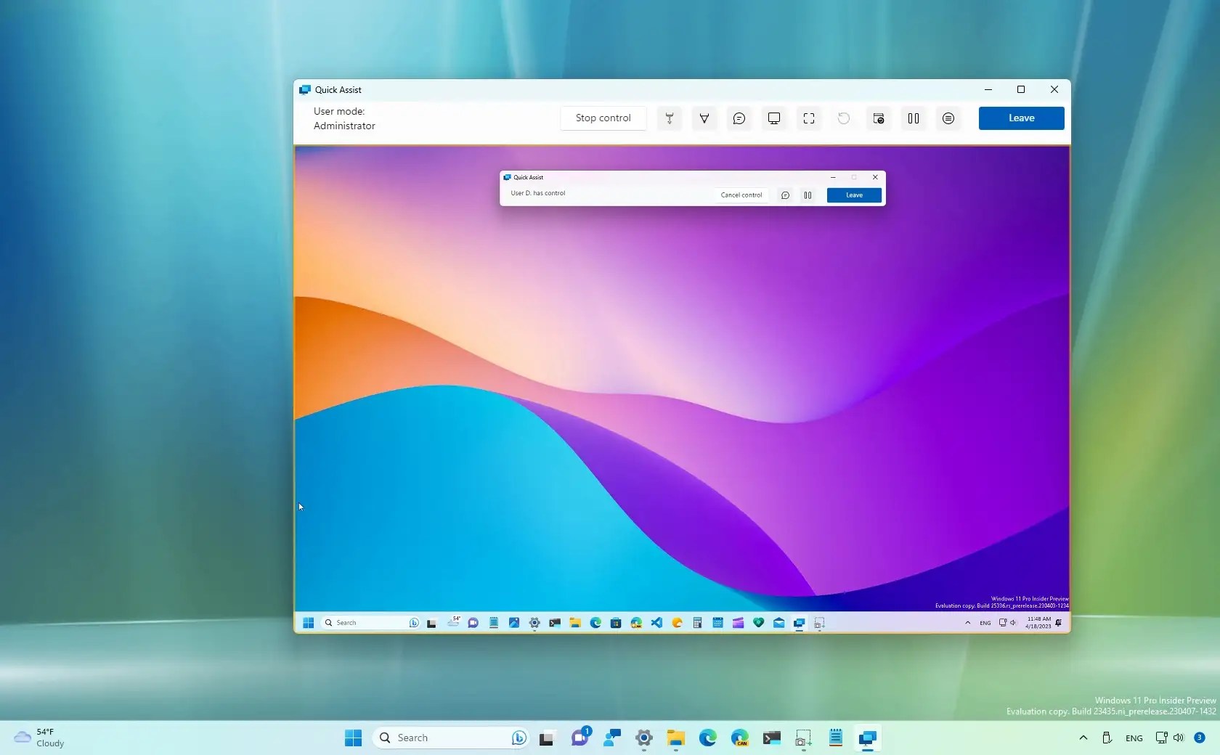
Task: Open Quick Assist from the taskbar
Action: pyautogui.click(x=868, y=738)
